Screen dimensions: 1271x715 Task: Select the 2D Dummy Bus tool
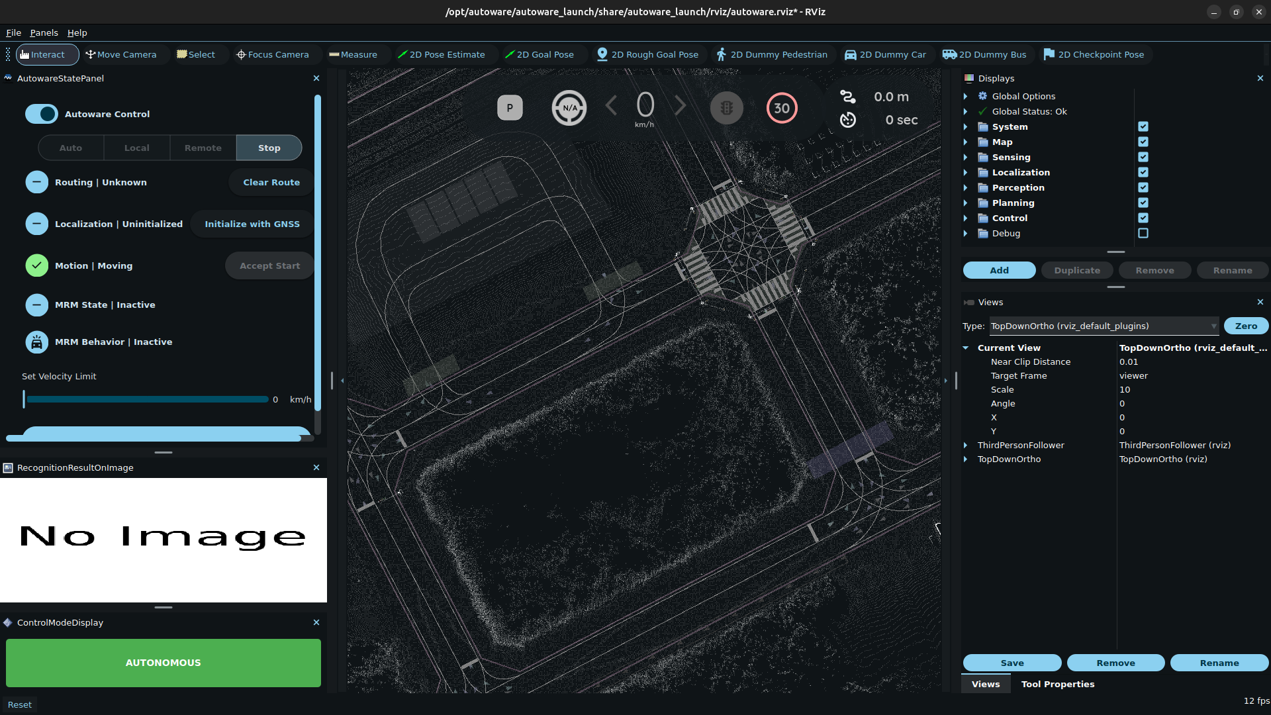985,54
